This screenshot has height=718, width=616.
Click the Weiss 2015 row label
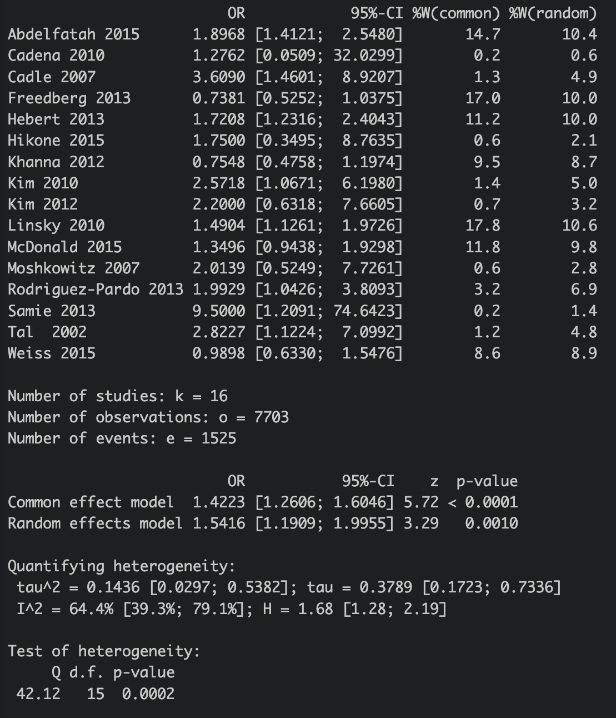(x=52, y=353)
